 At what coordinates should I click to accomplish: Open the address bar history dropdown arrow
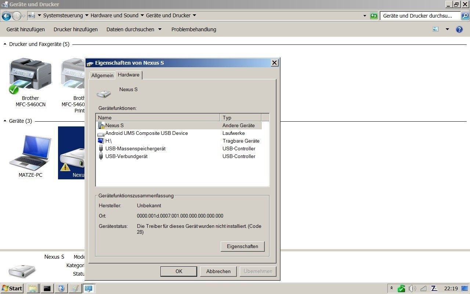(365, 16)
